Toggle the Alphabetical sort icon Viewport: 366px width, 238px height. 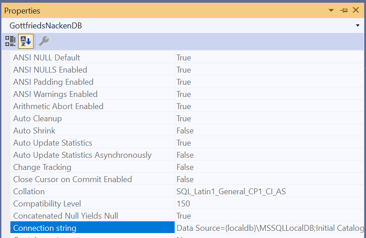pyautogui.click(x=25, y=41)
